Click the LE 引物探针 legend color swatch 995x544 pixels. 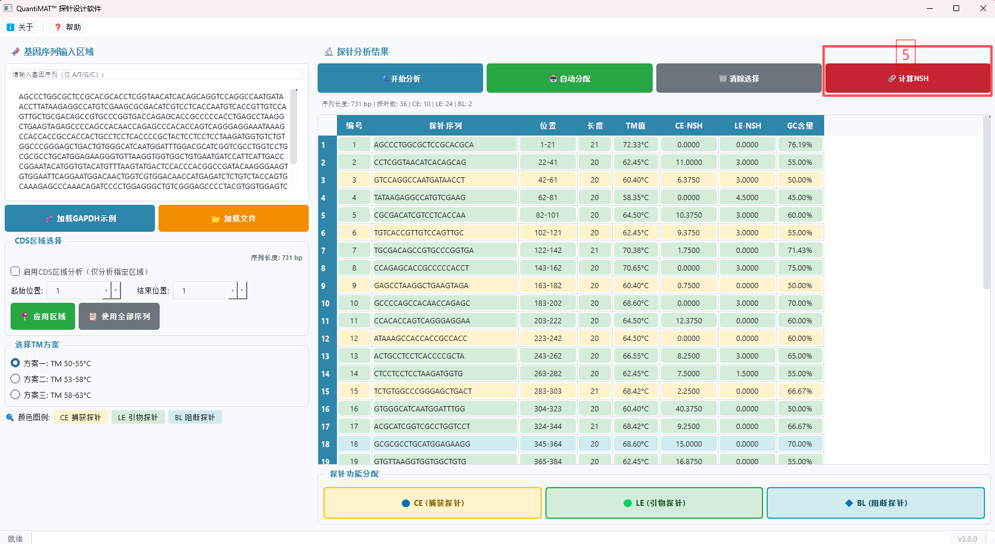point(138,417)
